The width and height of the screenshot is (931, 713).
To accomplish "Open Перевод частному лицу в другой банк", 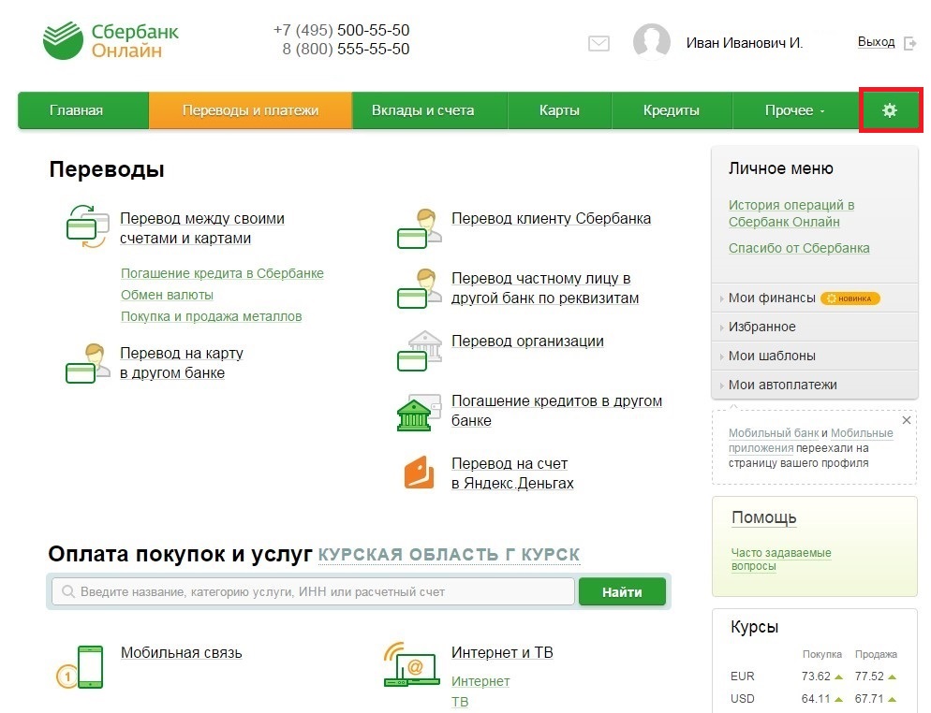I will coord(545,288).
